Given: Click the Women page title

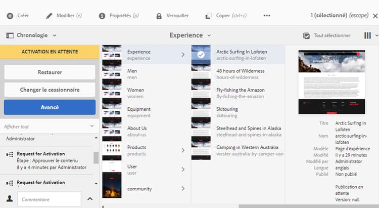Looking at the screenshot, I should [x=135, y=90].
